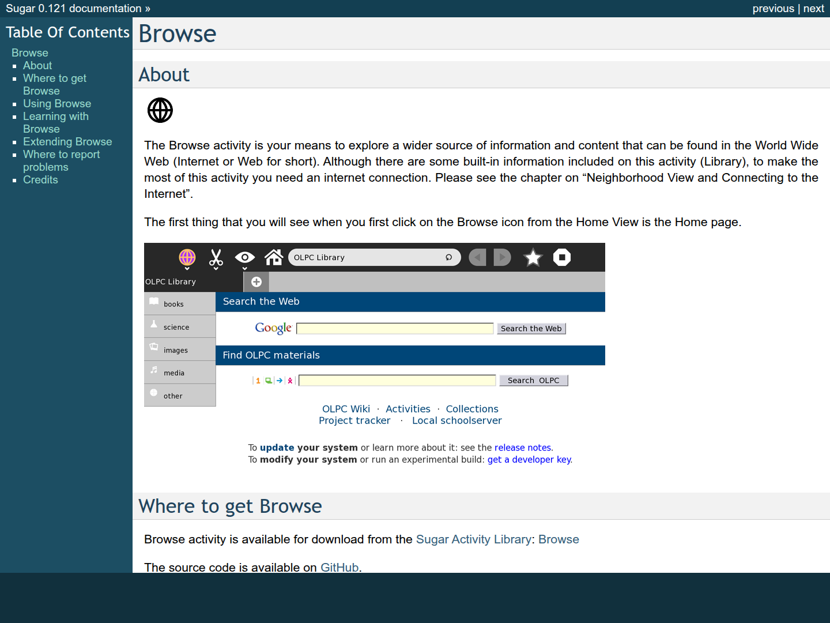Viewport: 830px width, 623px height.
Task: Click the star bookmark icon
Action: point(533,257)
